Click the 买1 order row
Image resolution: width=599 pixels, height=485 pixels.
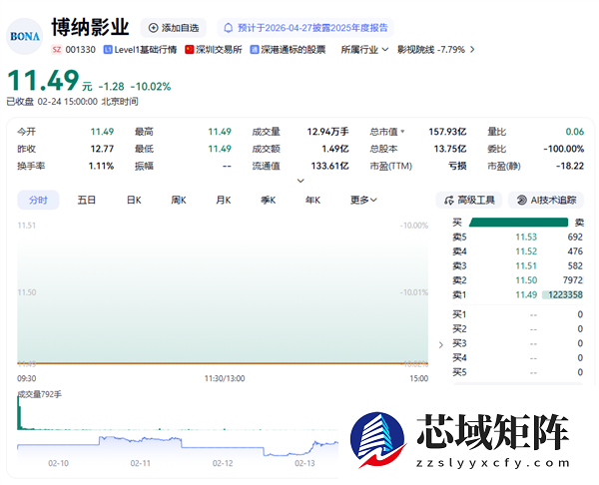click(517, 314)
